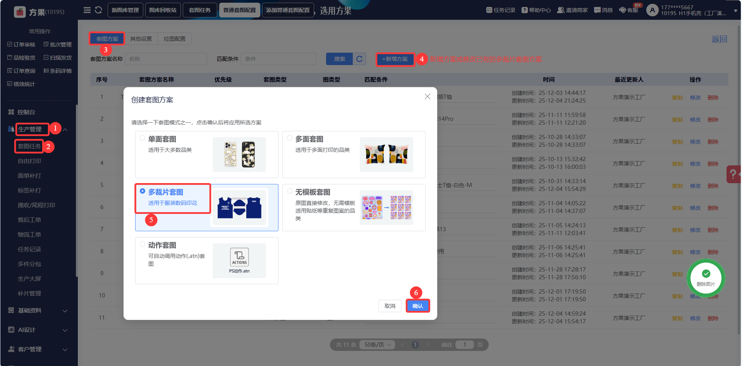Toggle the sidebar collapse hamburger icon
742x366 pixels.
87,10
